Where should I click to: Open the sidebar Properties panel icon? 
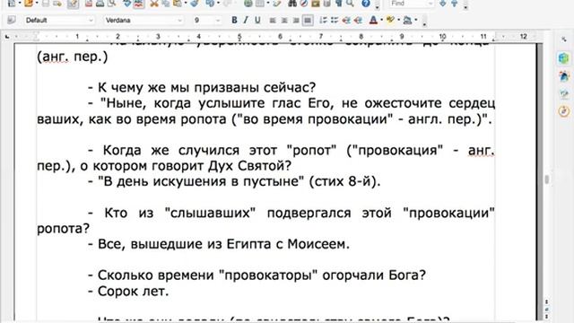coord(564,58)
